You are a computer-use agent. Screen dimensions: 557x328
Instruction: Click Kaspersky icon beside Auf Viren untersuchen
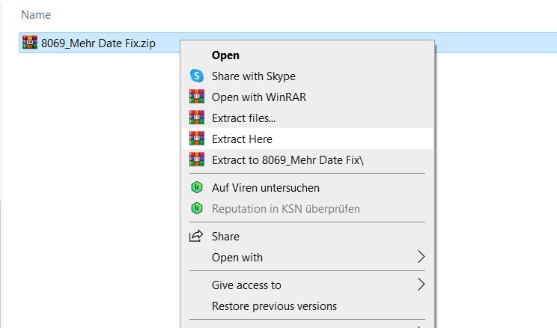click(x=197, y=187)
